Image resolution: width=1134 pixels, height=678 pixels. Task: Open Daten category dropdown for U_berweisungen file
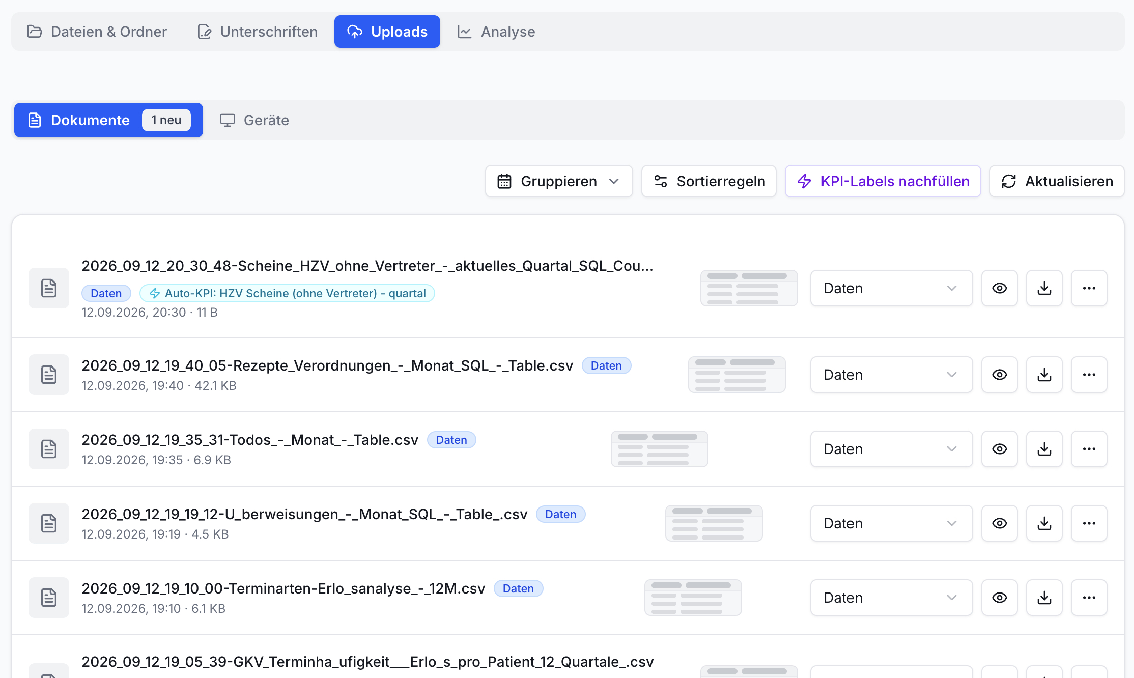tap(891, 523)
